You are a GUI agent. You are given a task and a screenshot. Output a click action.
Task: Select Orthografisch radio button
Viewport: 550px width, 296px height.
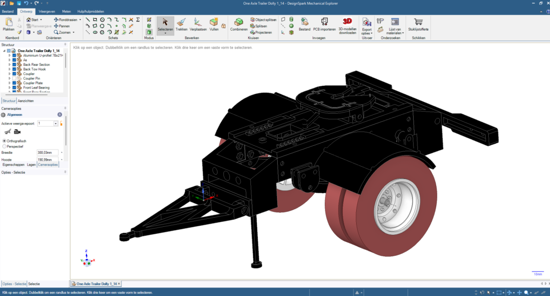[4, 141]
